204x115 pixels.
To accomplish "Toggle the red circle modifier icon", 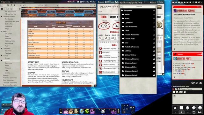I will 173,89.
